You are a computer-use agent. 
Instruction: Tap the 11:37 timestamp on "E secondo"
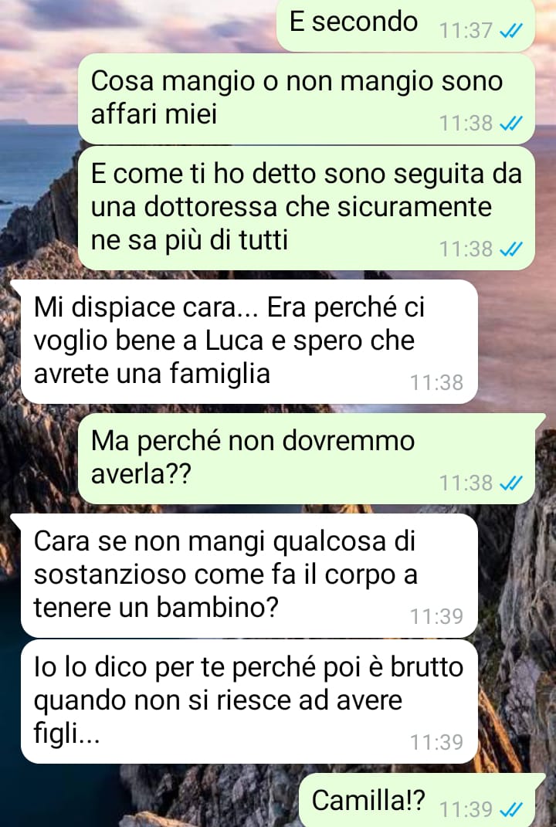click(x=466, y=31)
